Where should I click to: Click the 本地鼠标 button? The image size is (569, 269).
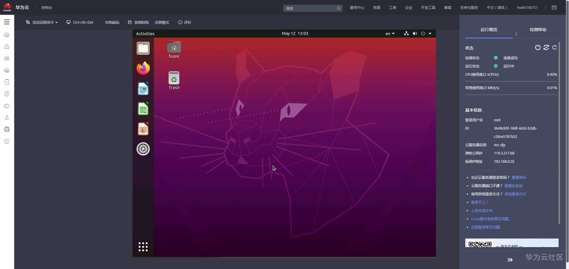point(112,22)
